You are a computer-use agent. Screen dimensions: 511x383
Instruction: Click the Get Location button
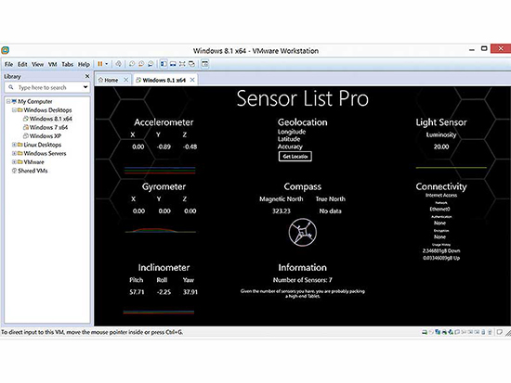(295, 157)
